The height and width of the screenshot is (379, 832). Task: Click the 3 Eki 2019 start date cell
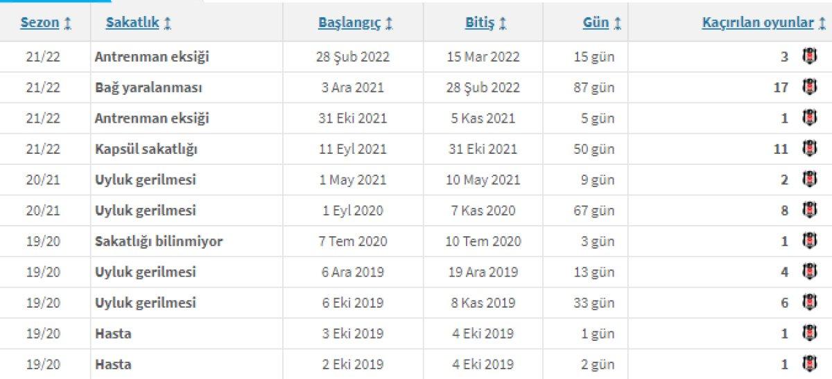click(353, 333)
